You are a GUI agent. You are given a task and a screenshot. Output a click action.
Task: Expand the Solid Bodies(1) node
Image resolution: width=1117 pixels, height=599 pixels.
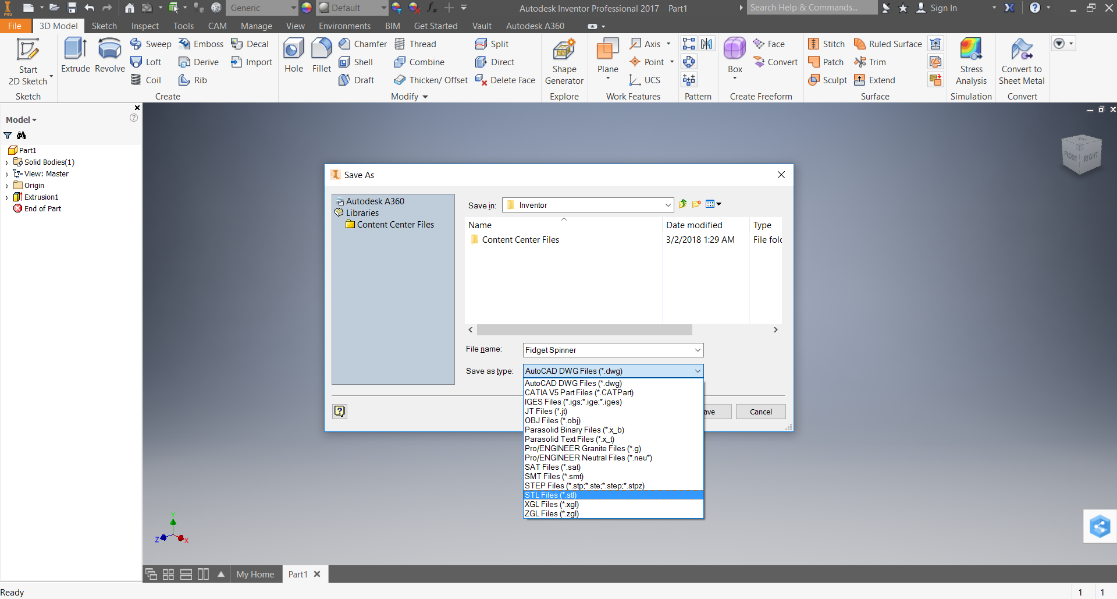[7, 163]
